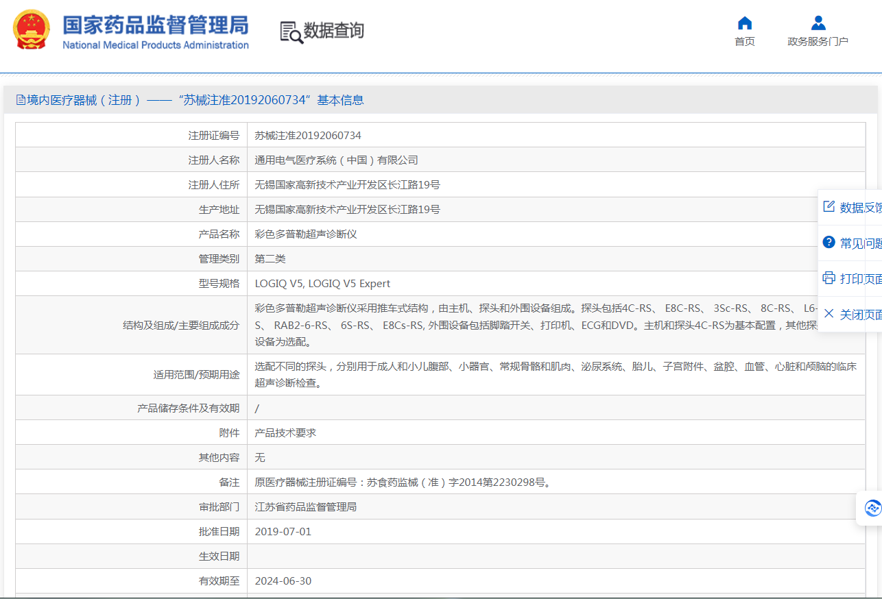Click the 数据查询 search document icon
Viewport: 882px width, 599px height.
291,32
